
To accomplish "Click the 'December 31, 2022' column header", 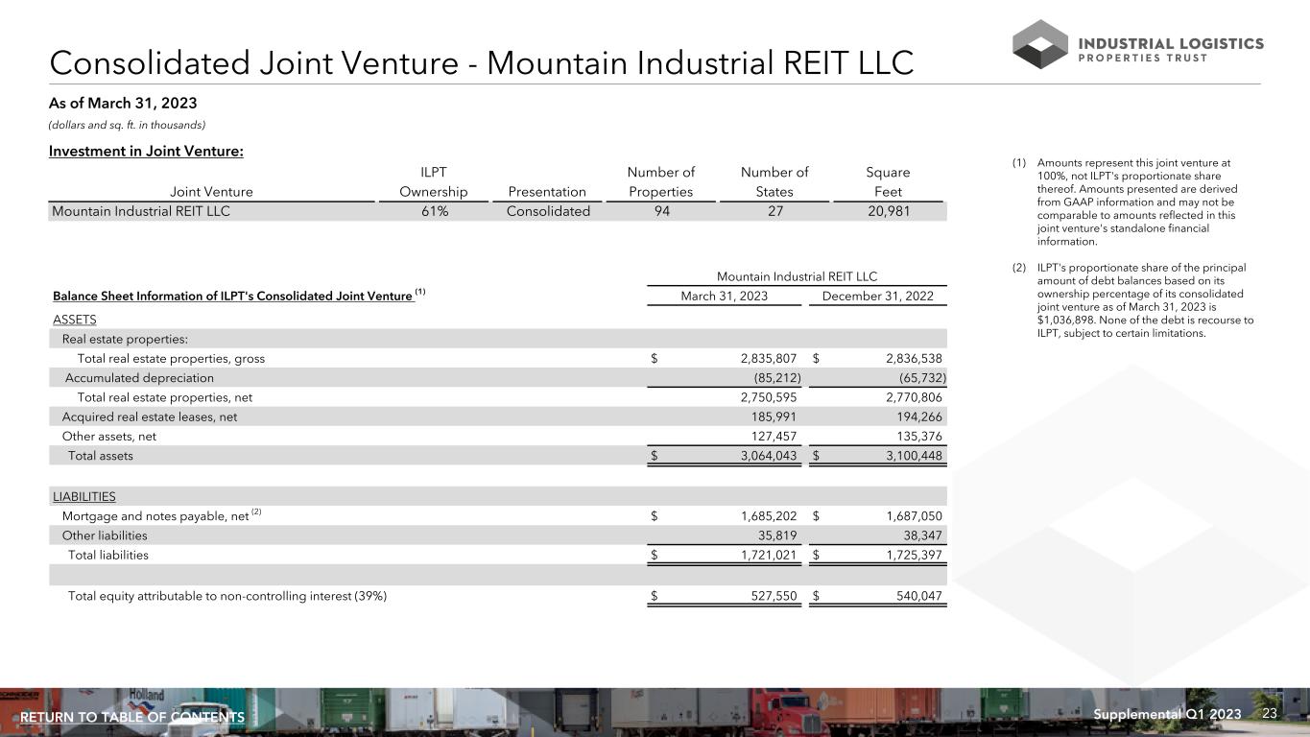I will [x=878, y=296].
